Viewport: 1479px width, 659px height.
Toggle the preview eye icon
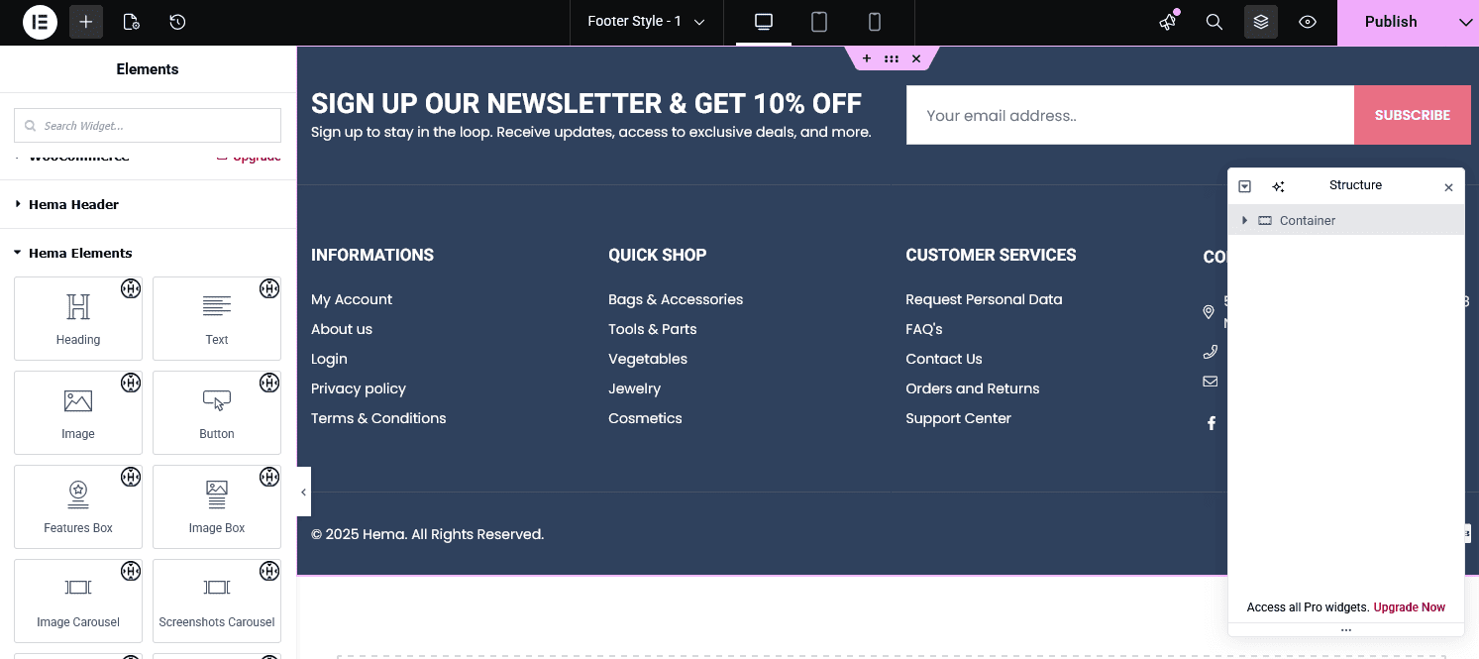(x=1308, y=22)
